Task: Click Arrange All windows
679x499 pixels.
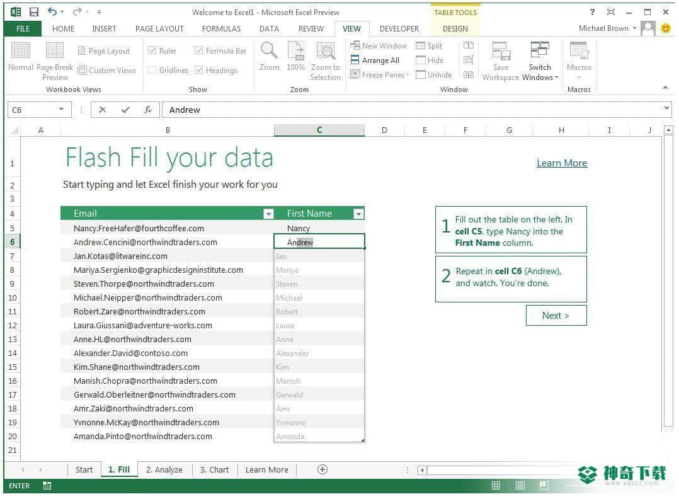Action: point(375,60)
